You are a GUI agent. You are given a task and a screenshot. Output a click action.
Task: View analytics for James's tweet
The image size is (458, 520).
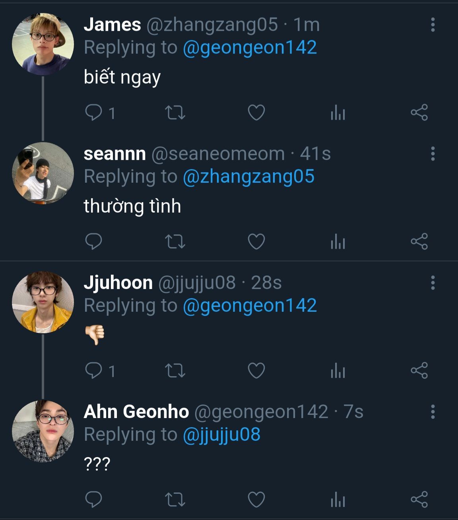[x=338, y=113]
